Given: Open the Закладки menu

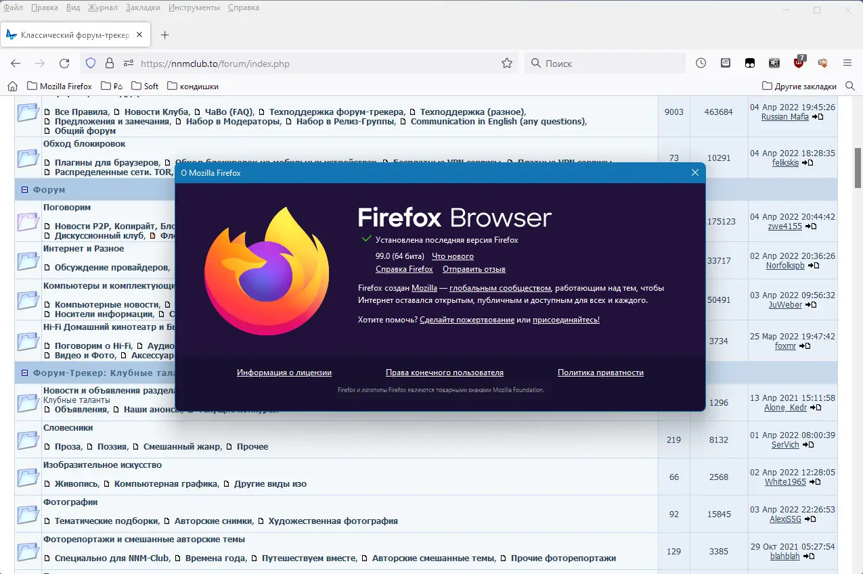Looking at the screenshot, I should [x=143, y=7].
